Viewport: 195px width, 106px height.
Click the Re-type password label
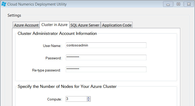click(x=46, y=70)
